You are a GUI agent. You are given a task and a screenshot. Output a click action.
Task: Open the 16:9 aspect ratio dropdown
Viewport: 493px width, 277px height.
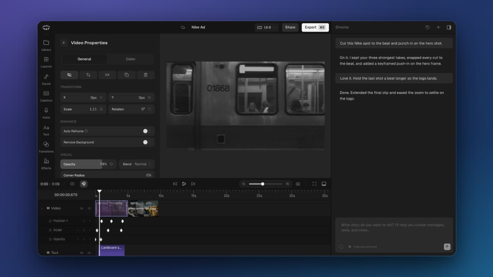(267, 27)
